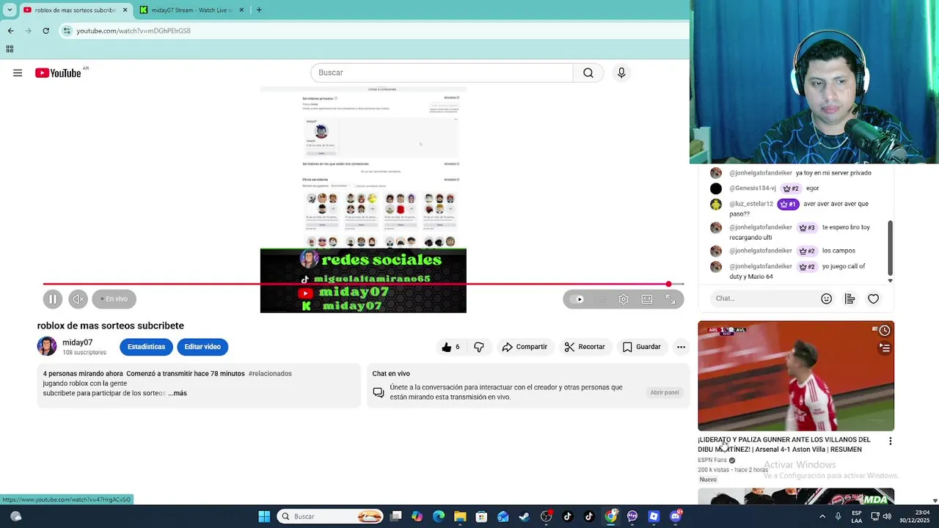
Task: Open options menu for Arsenal video
Action: (x=890, y=441)
